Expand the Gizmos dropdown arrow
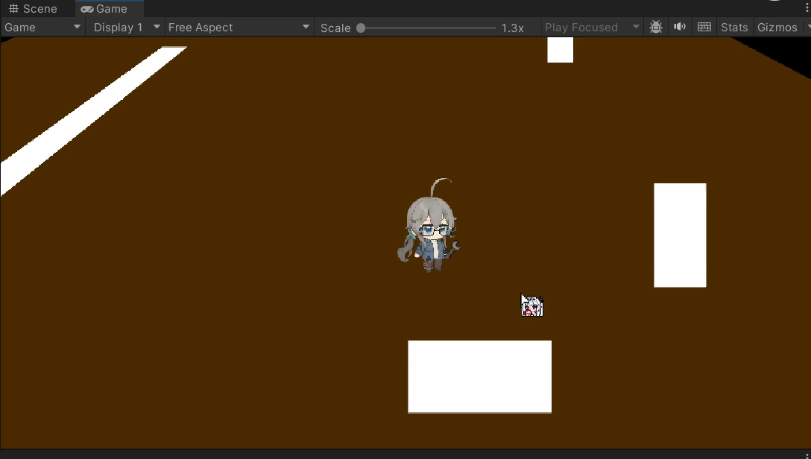This screenshot has height=459, width=811. 807,28
